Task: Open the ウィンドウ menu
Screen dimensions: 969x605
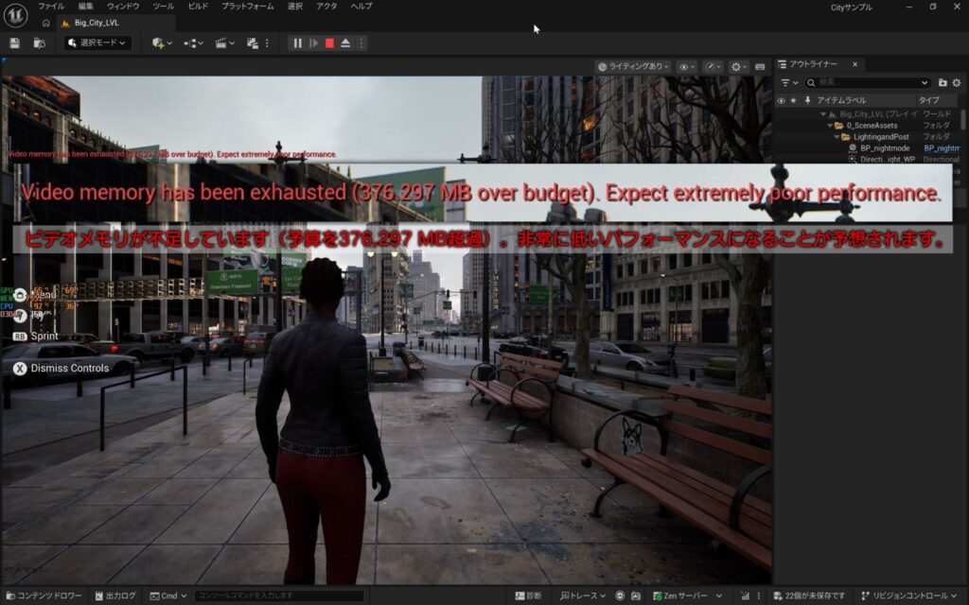Action: [x=123, y=7]
